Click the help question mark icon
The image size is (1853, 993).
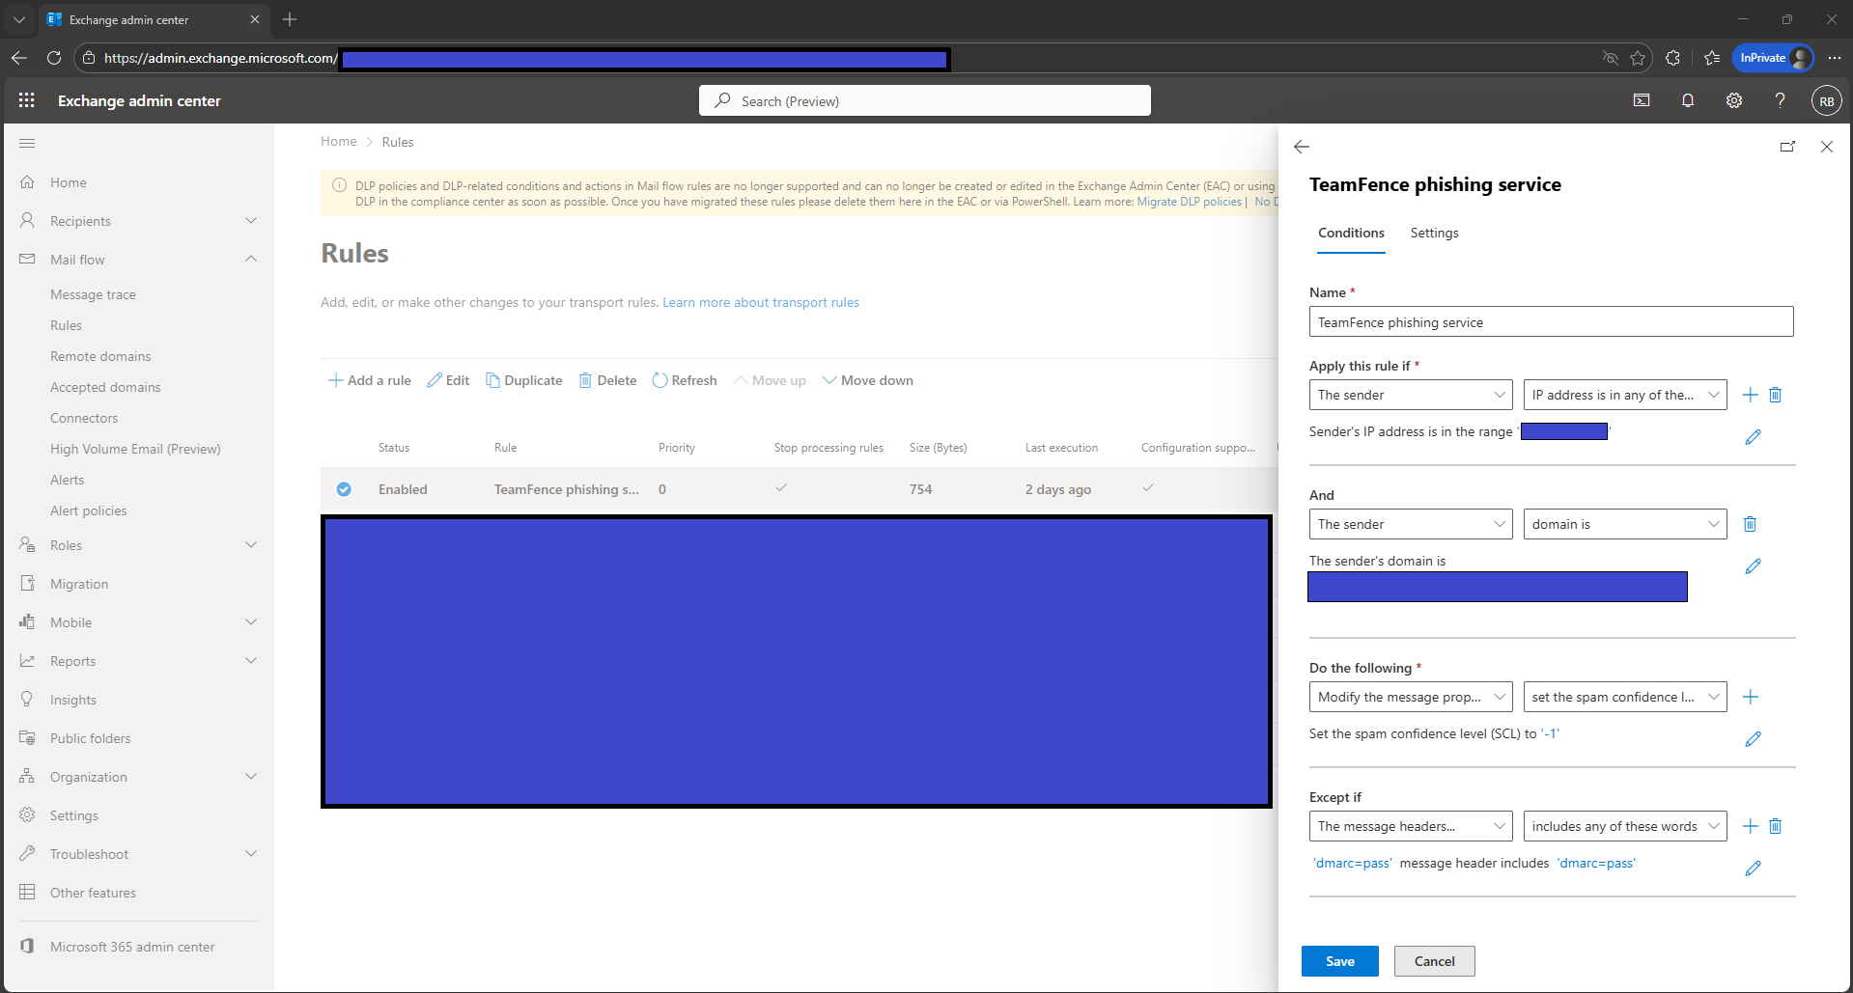1779,100
